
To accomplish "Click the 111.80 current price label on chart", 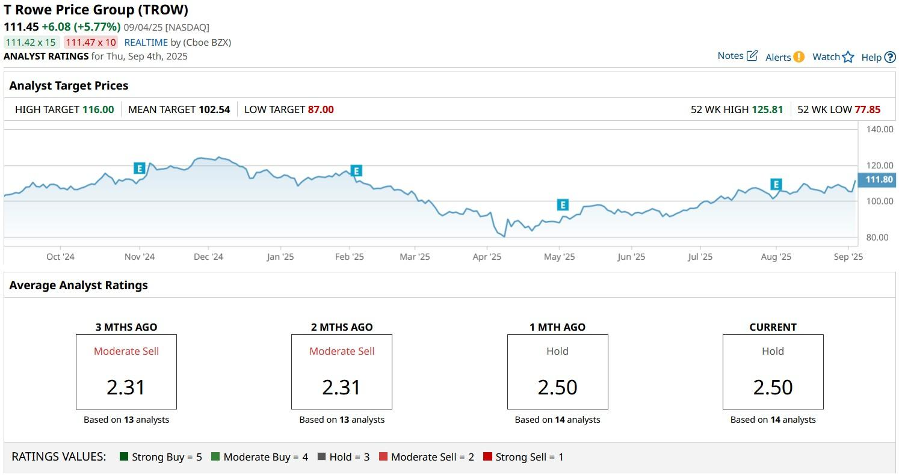I will click(x=878, y=180).
